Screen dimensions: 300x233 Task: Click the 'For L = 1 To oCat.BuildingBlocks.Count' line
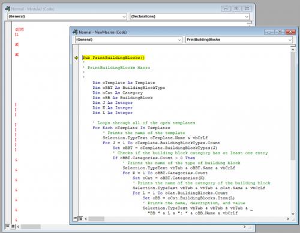pyautogui.click(x=180, y=193)
